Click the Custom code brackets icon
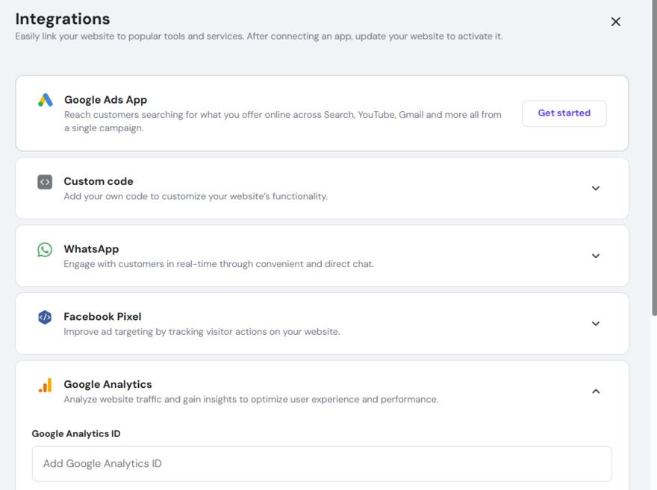 pyautogui.click(x=45, y=182)
